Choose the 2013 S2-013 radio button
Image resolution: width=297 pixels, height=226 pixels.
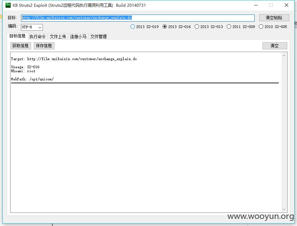coord(209,27)
